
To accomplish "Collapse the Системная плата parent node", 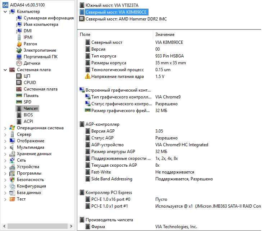I will 5,70.
